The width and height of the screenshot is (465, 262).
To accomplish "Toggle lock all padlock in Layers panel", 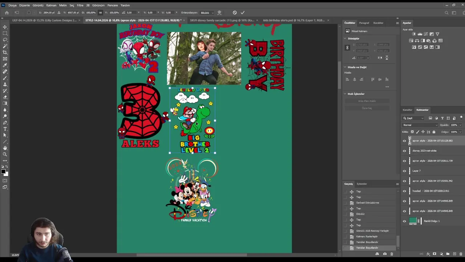I will click(434, 132).
